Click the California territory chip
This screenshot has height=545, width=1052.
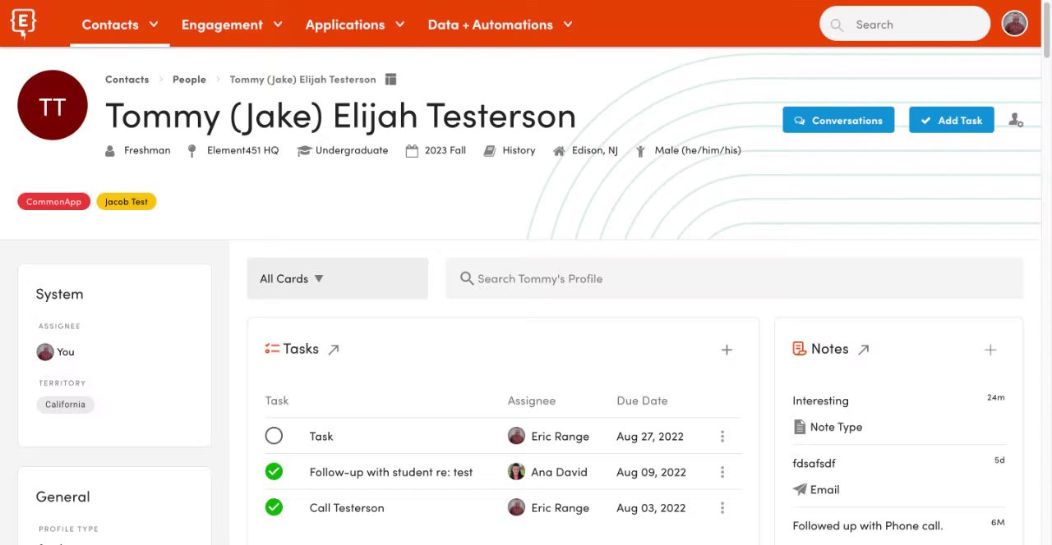point(65,405)
